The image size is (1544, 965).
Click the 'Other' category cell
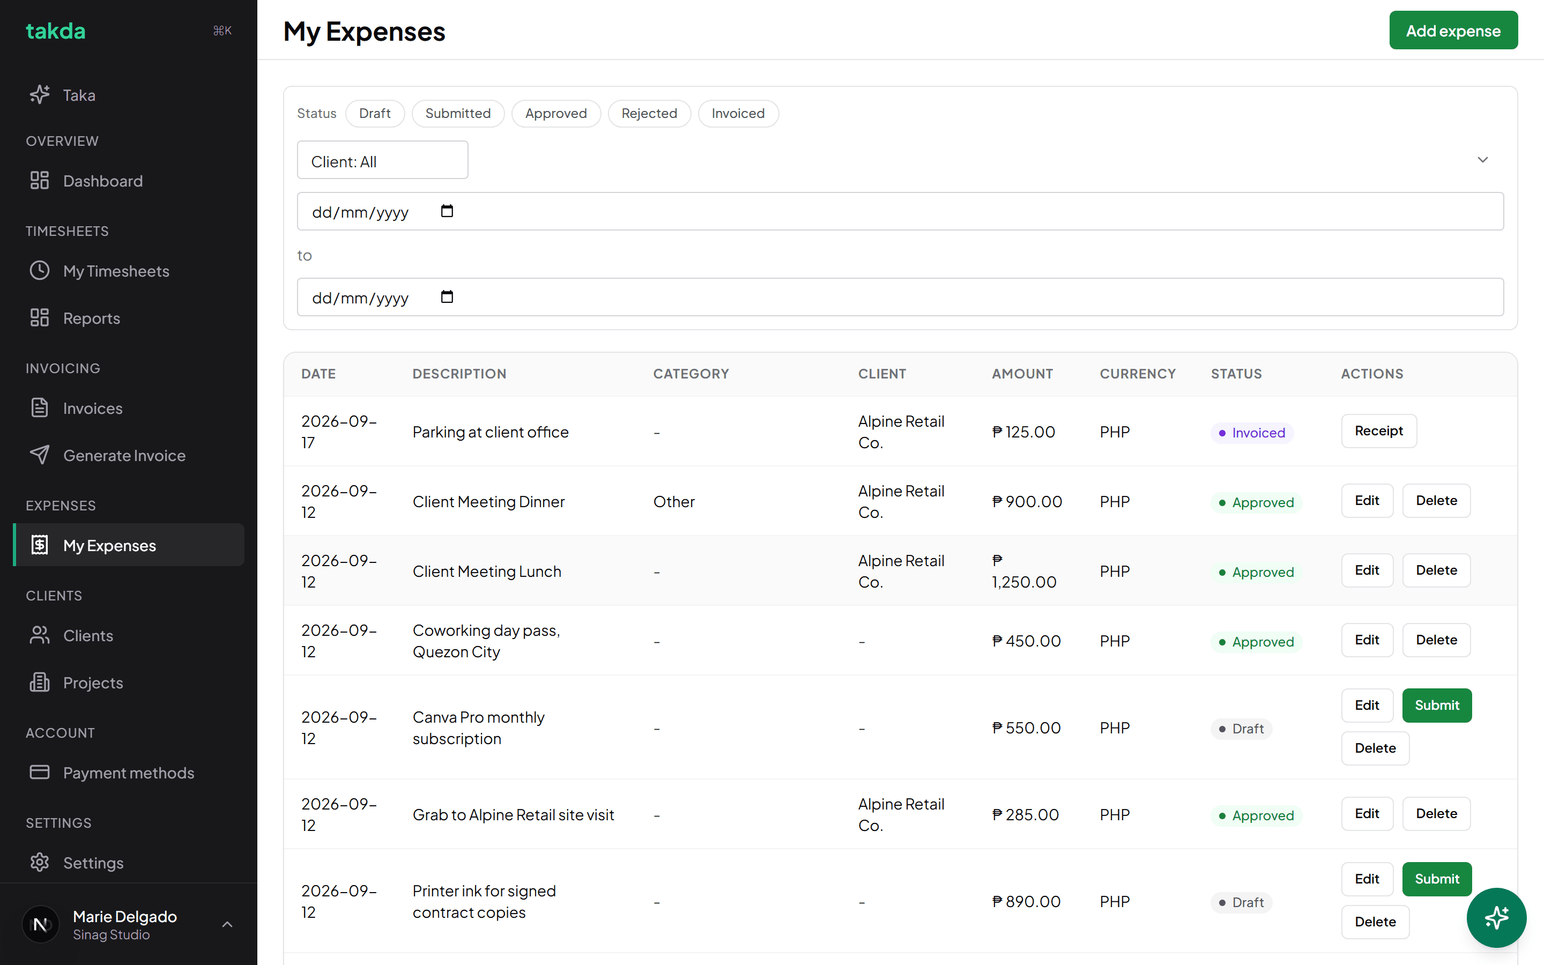[x=674, y=502]
